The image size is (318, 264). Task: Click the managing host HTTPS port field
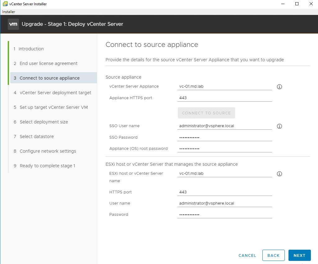click(225, 192)
